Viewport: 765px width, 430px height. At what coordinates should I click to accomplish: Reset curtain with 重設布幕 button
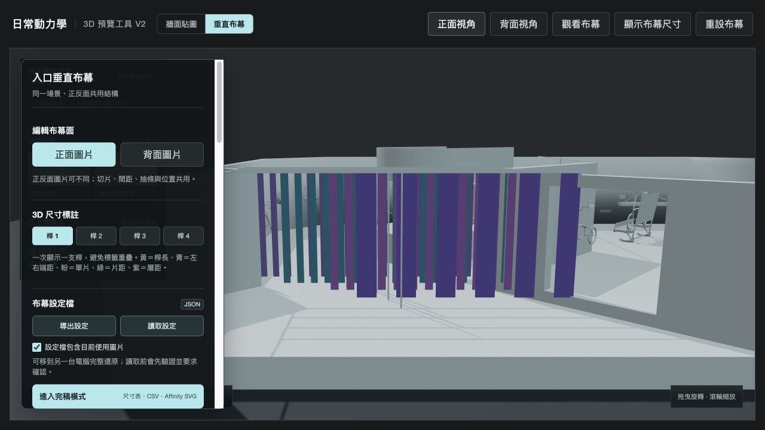pos(724,24)
